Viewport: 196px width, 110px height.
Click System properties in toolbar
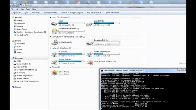click(x=50, y=13)
